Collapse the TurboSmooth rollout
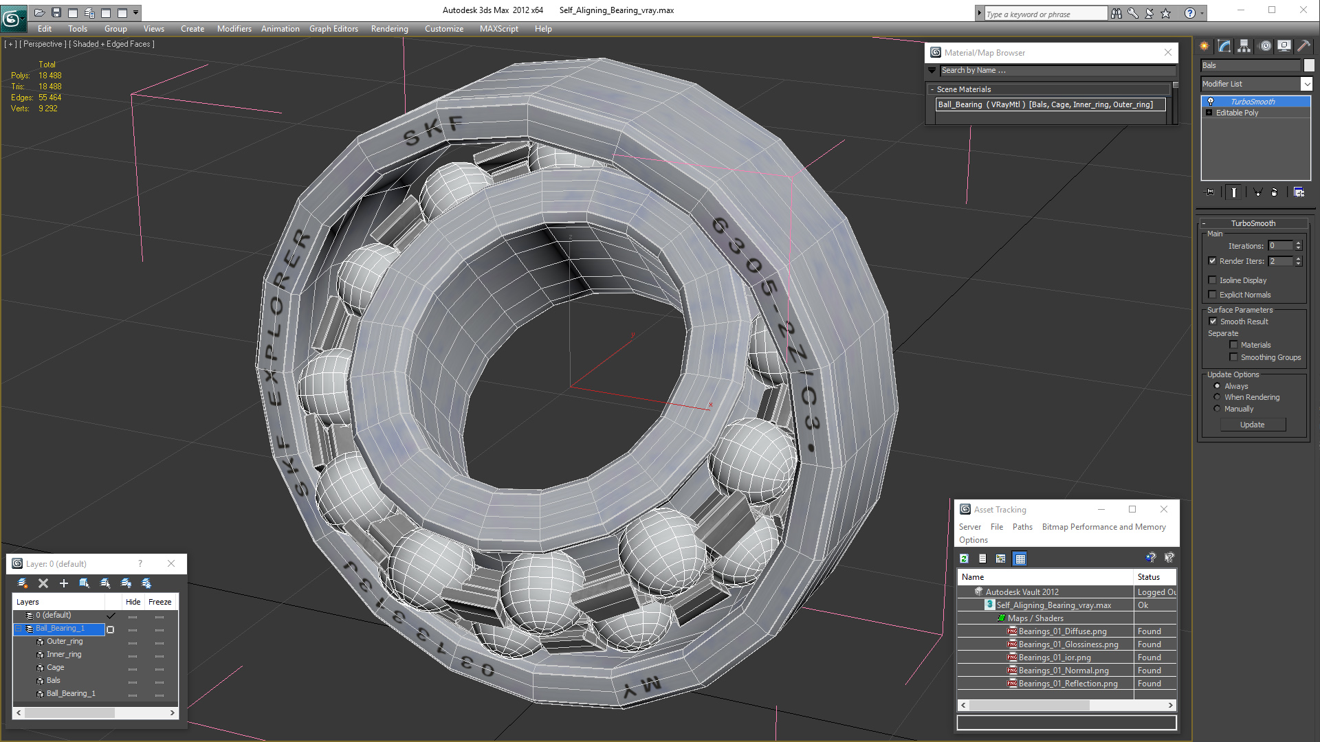 [x=1204, y=223]
